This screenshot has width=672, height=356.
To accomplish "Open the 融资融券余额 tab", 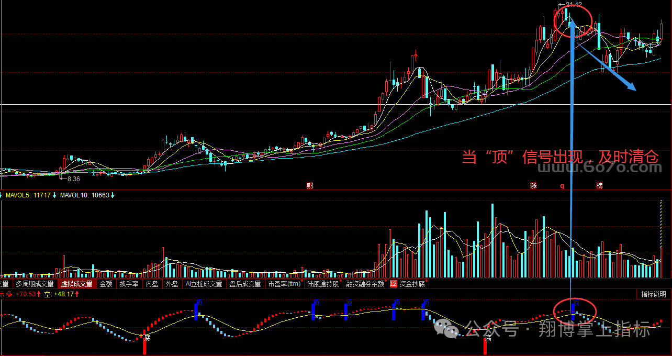I will (365, 284).
